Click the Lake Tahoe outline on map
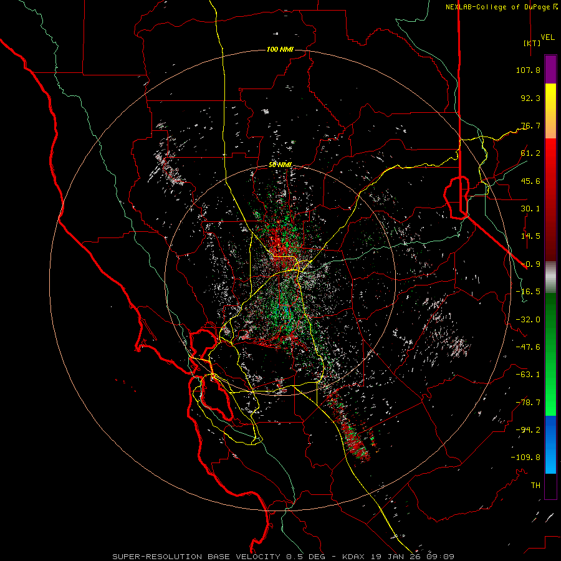The image size is (561, 561). point(457,198)
